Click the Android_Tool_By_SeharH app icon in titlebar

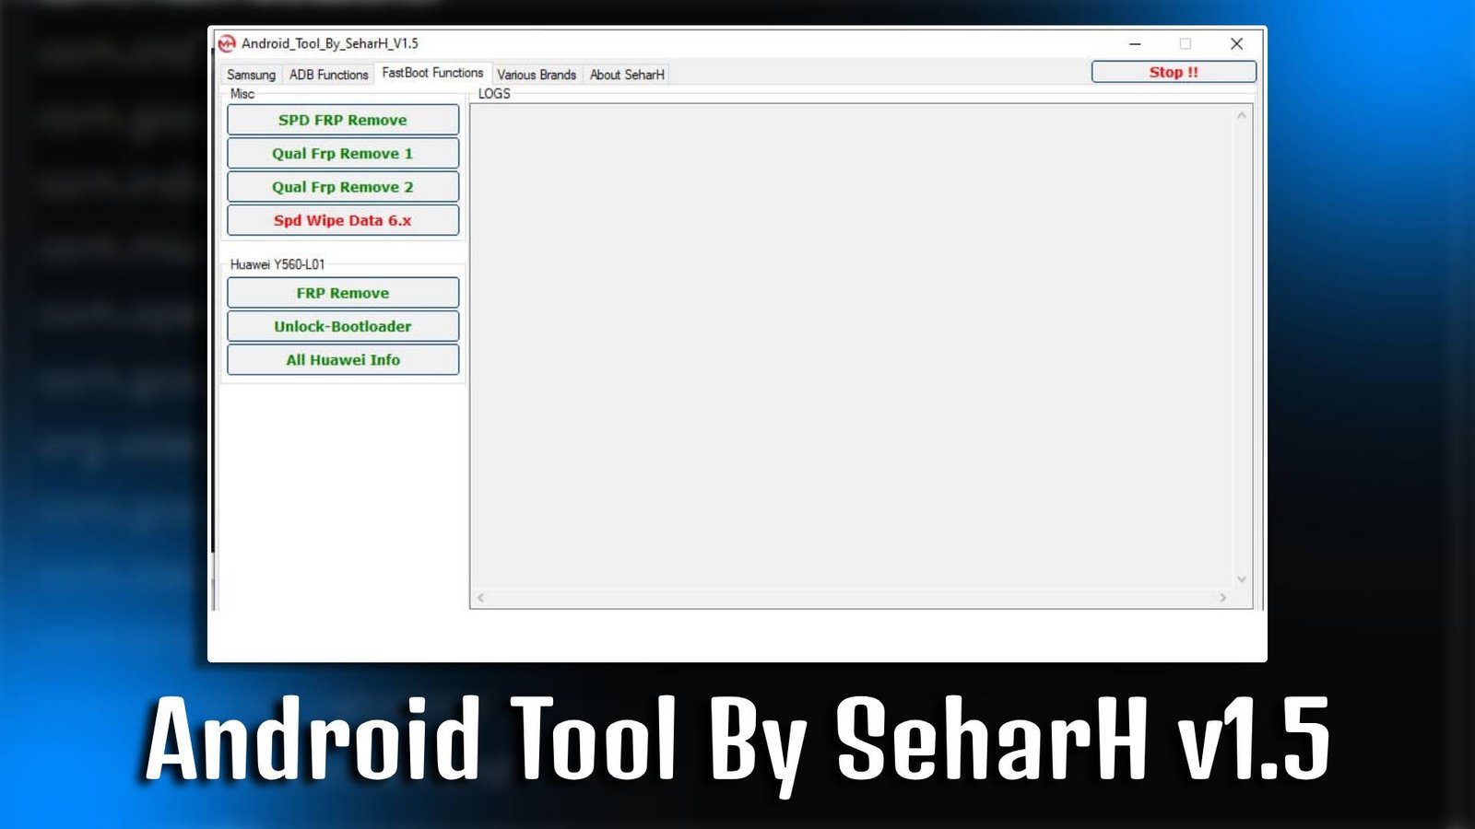click(x=229, y=43)
